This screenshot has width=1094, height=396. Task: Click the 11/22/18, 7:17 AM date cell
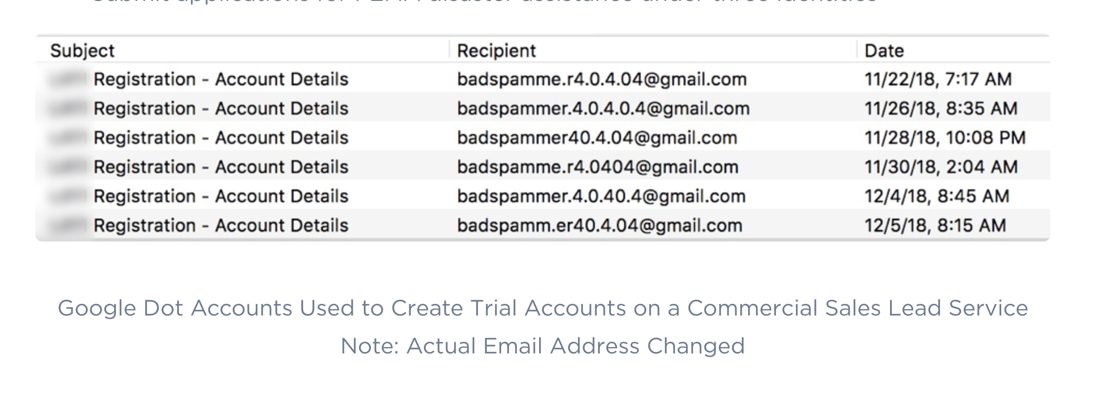[938, 79]
